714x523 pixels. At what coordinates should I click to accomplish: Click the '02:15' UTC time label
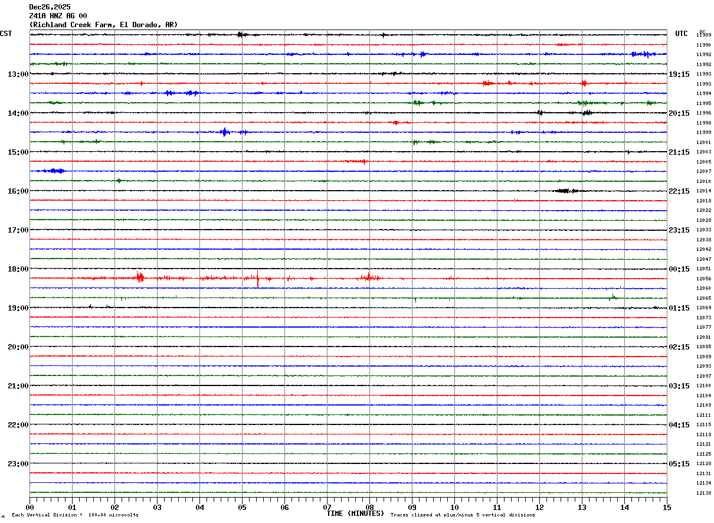point(679,347)
